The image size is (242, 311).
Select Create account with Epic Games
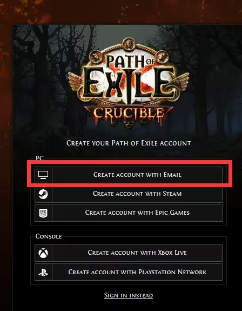tap(129, 213)
